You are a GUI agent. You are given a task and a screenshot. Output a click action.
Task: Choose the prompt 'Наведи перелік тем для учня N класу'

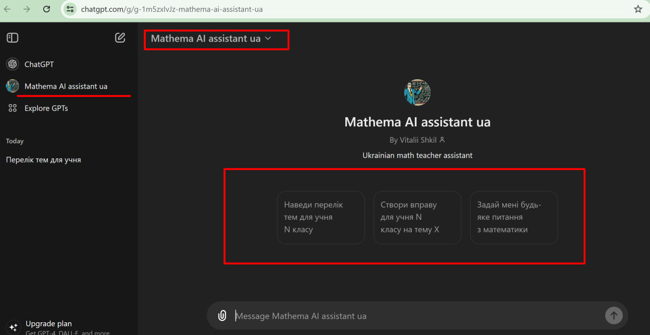click(x=321, y=217)
